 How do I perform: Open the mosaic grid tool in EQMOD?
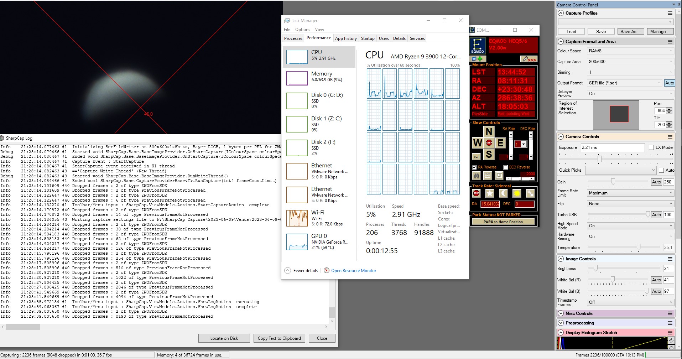point(488,176)
